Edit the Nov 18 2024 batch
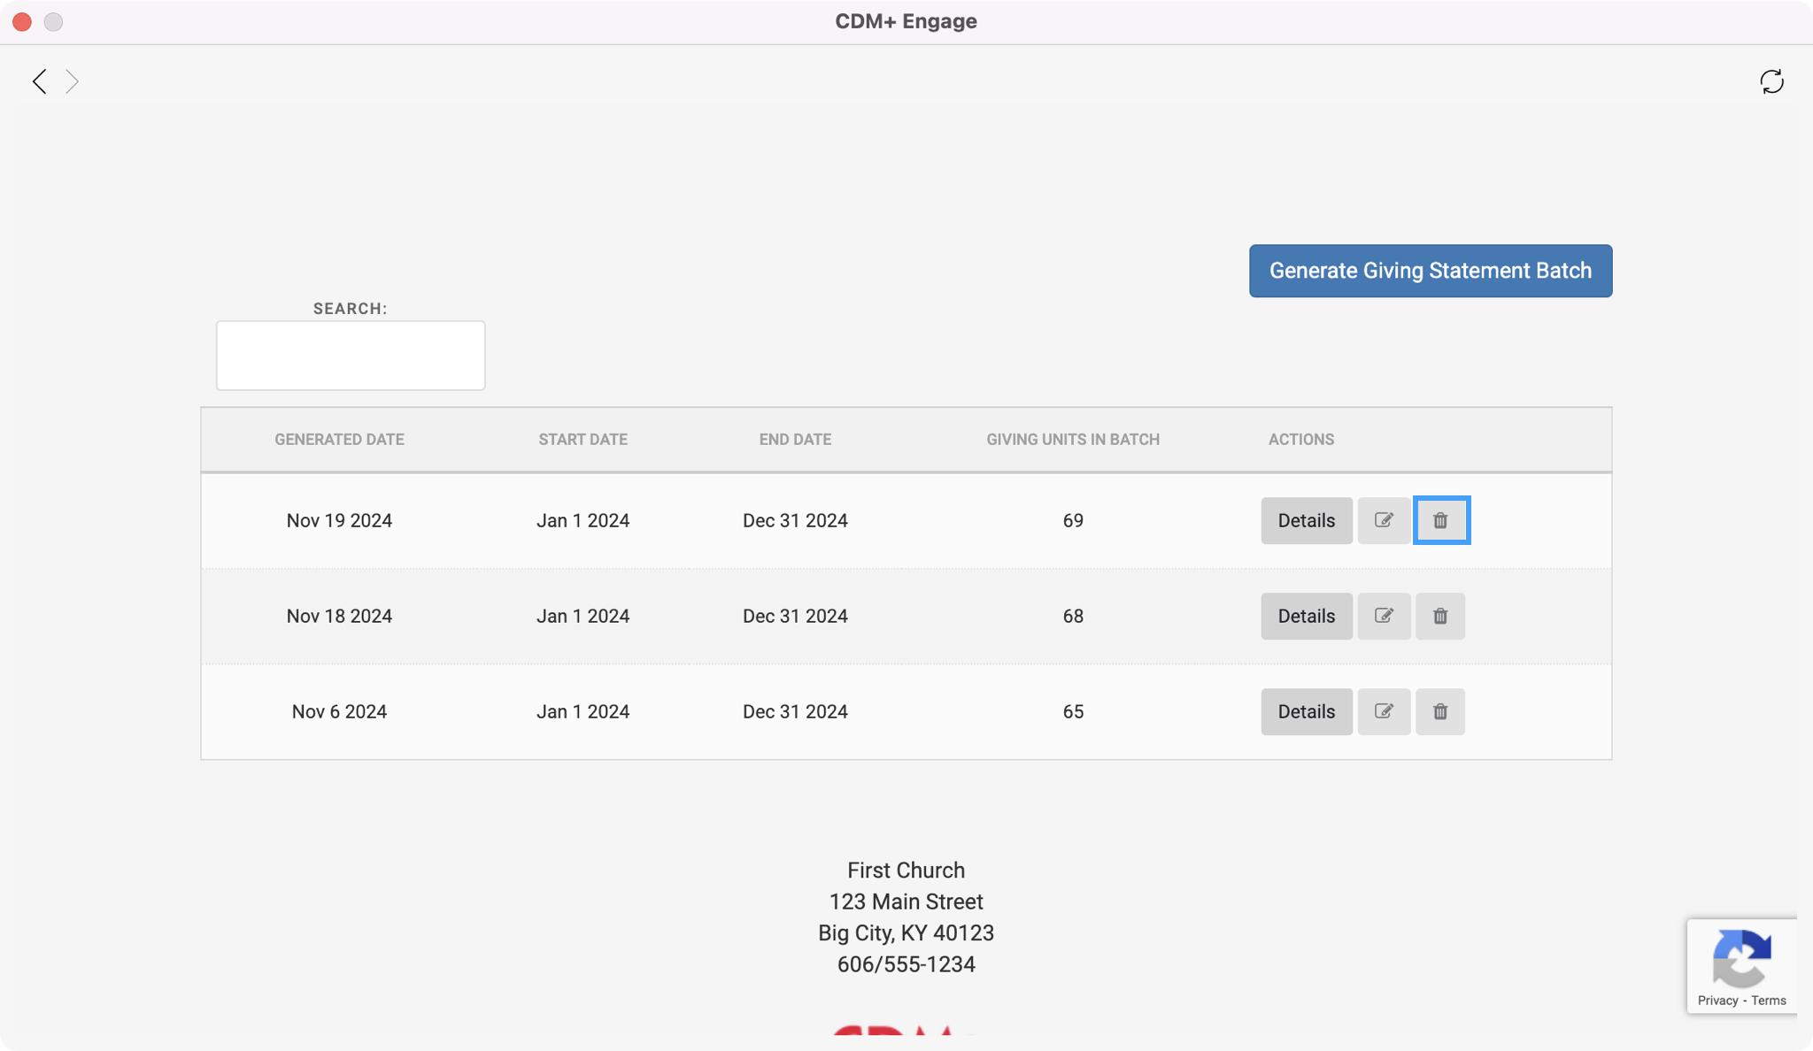Viewport: 1813px width, 1051px height. (1384, 616)
